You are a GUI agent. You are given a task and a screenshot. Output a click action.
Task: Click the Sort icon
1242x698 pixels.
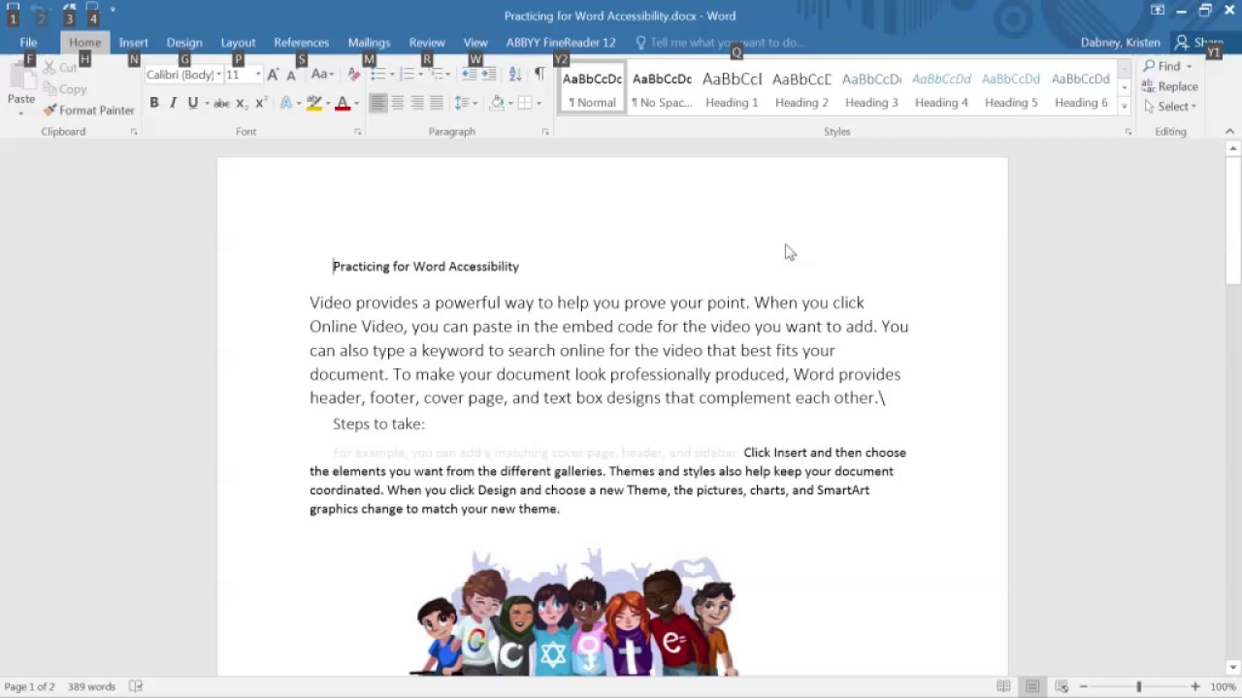coord(514,75)
